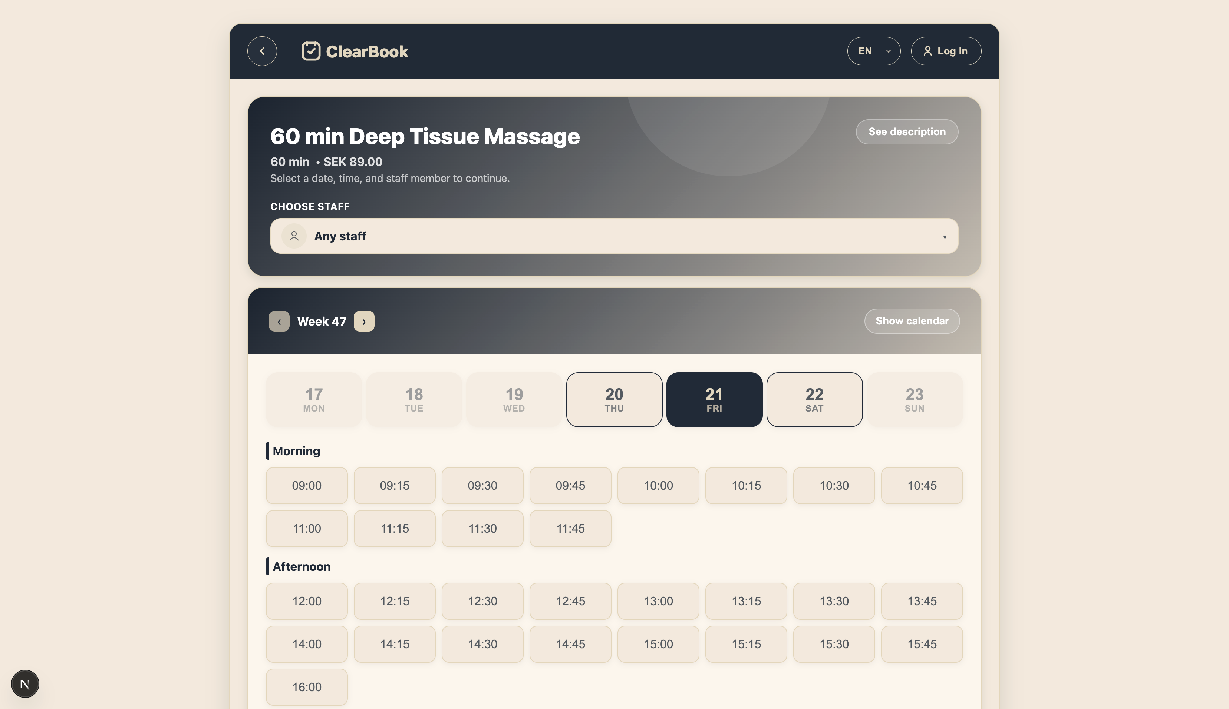Expand the staff selector via its dropdown arrow
This screenshot has width=1229, height=709.
pos(944,237)
